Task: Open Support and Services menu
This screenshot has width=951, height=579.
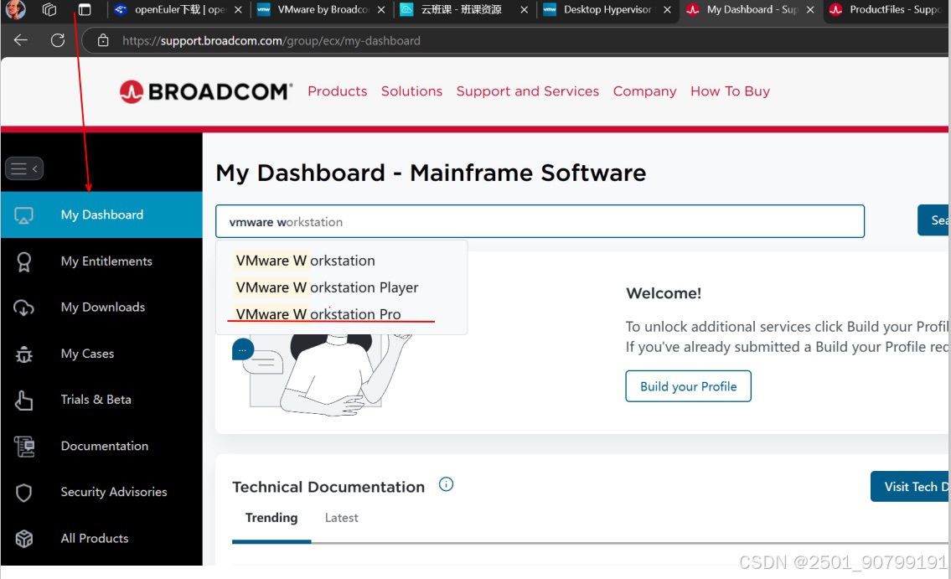Action: point(528,91)
